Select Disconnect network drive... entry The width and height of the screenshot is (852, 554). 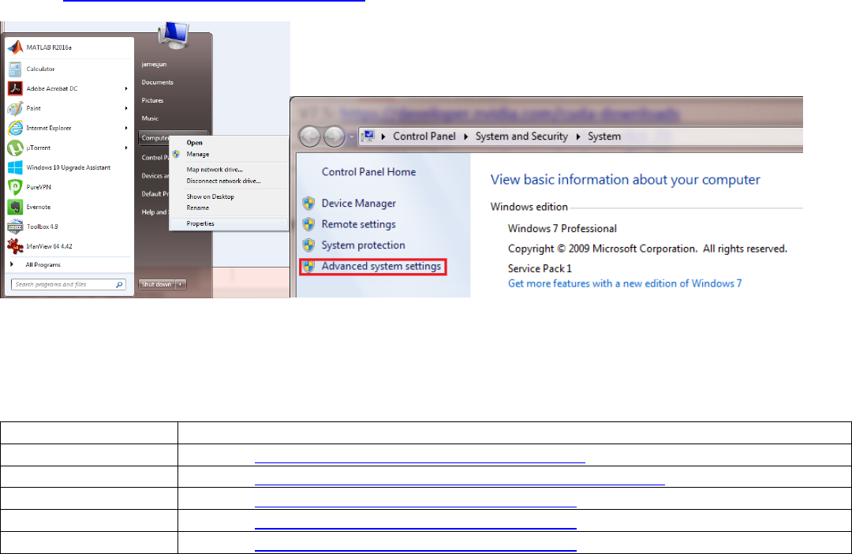[x=223, y=181]
